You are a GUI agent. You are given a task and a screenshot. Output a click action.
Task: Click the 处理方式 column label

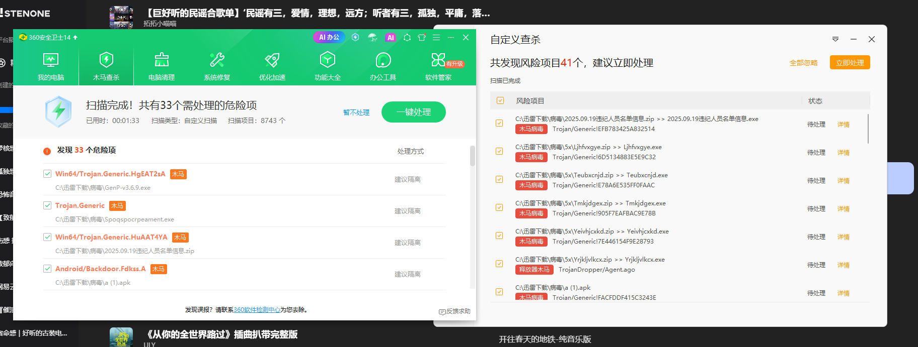pos(411,151)
